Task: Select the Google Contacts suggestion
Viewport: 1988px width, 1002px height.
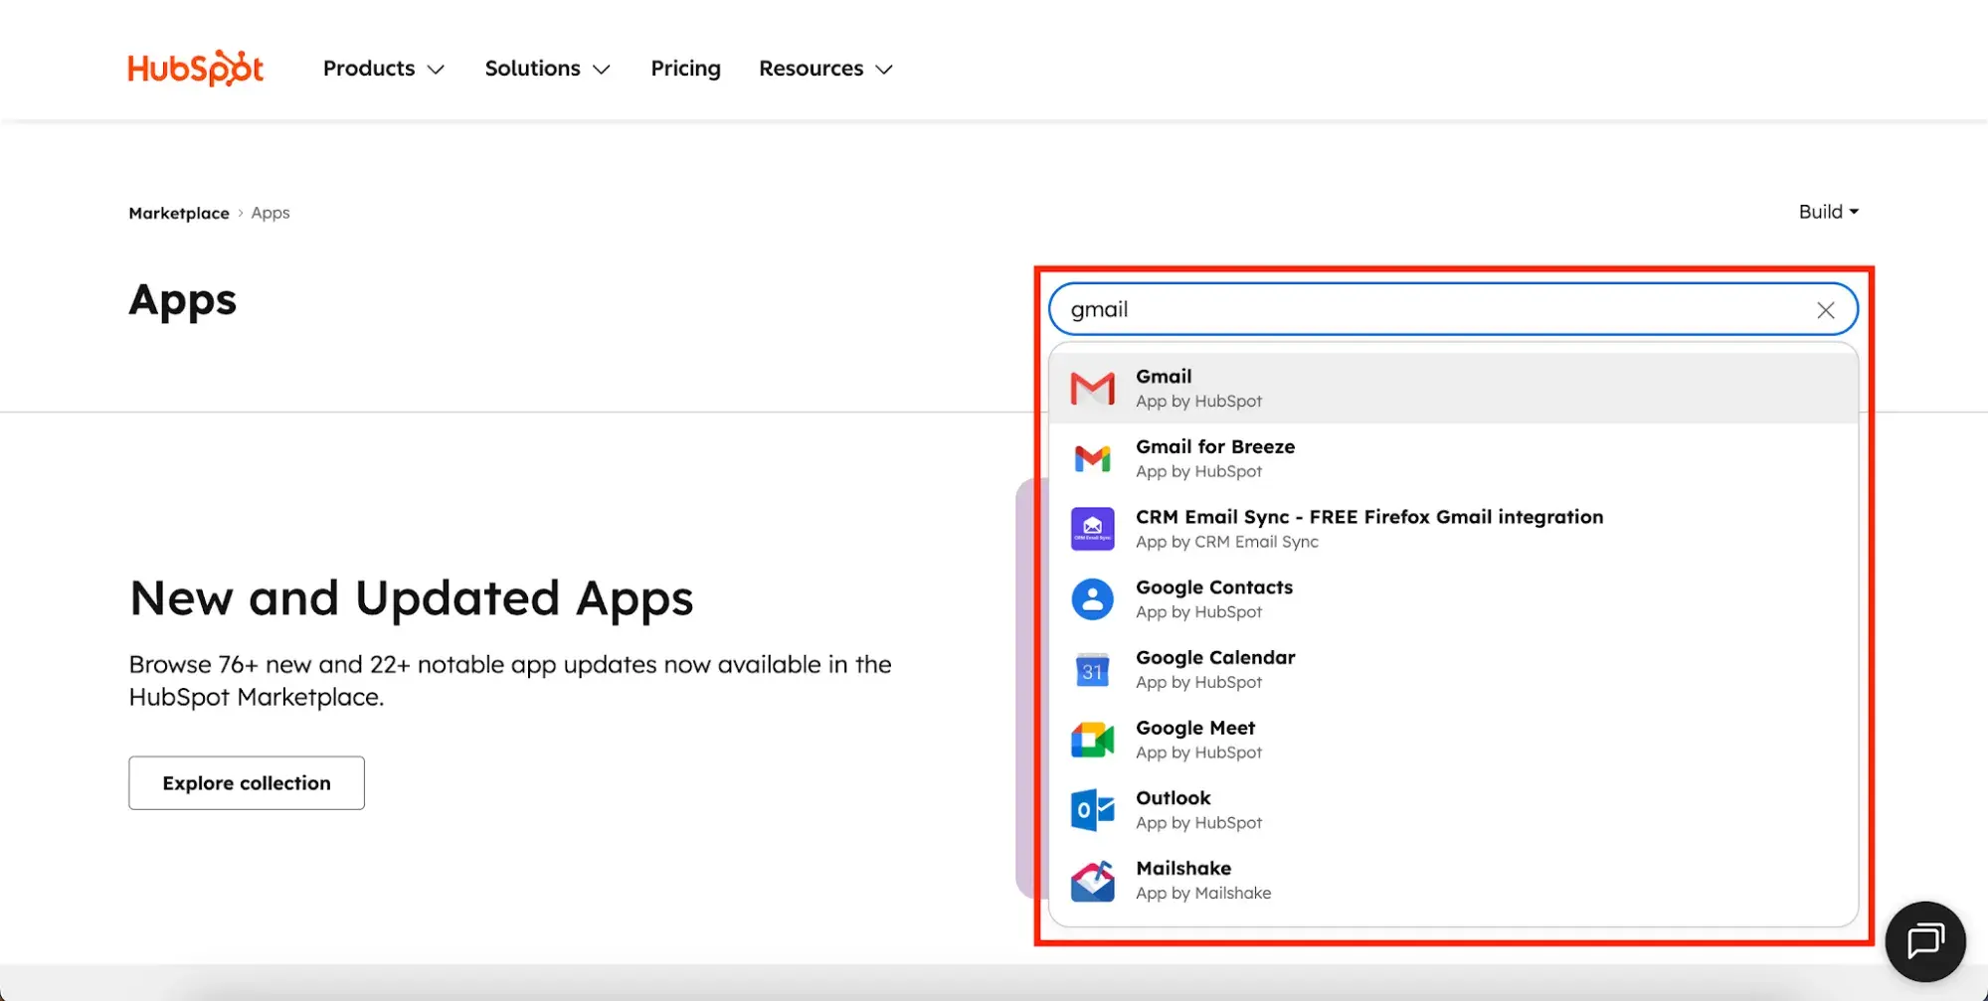Action: coord(1453,599)
